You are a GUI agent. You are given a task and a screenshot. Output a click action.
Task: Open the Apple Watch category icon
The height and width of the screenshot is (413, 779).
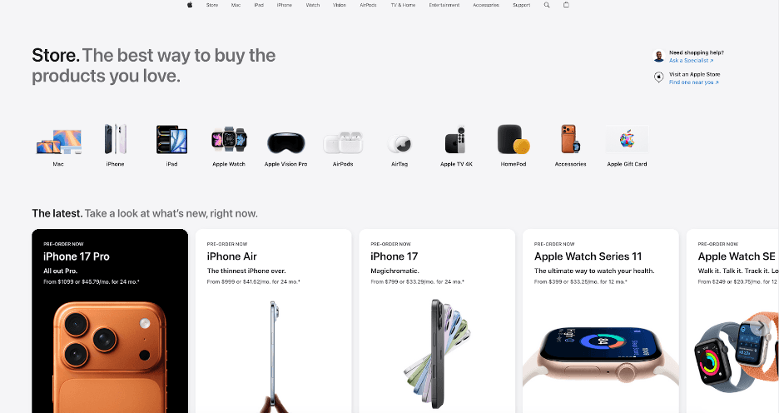229,139
